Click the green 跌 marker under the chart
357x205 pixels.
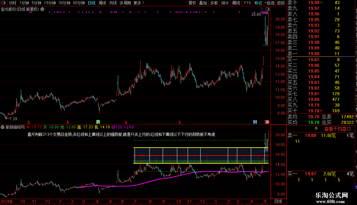click(x=98, y=122)
